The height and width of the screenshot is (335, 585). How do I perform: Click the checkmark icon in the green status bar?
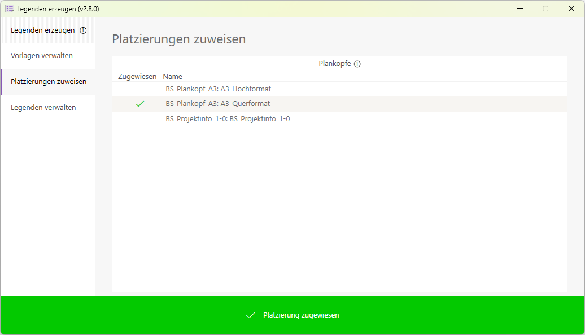tap(250, 315)
